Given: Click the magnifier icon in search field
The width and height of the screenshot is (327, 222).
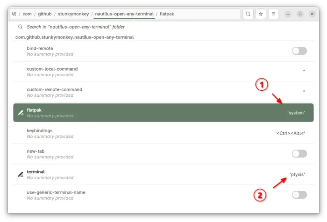Looking at the screenshot, I should [x=20, y=27].
